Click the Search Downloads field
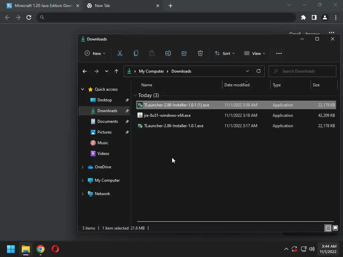 pos(302,71)
